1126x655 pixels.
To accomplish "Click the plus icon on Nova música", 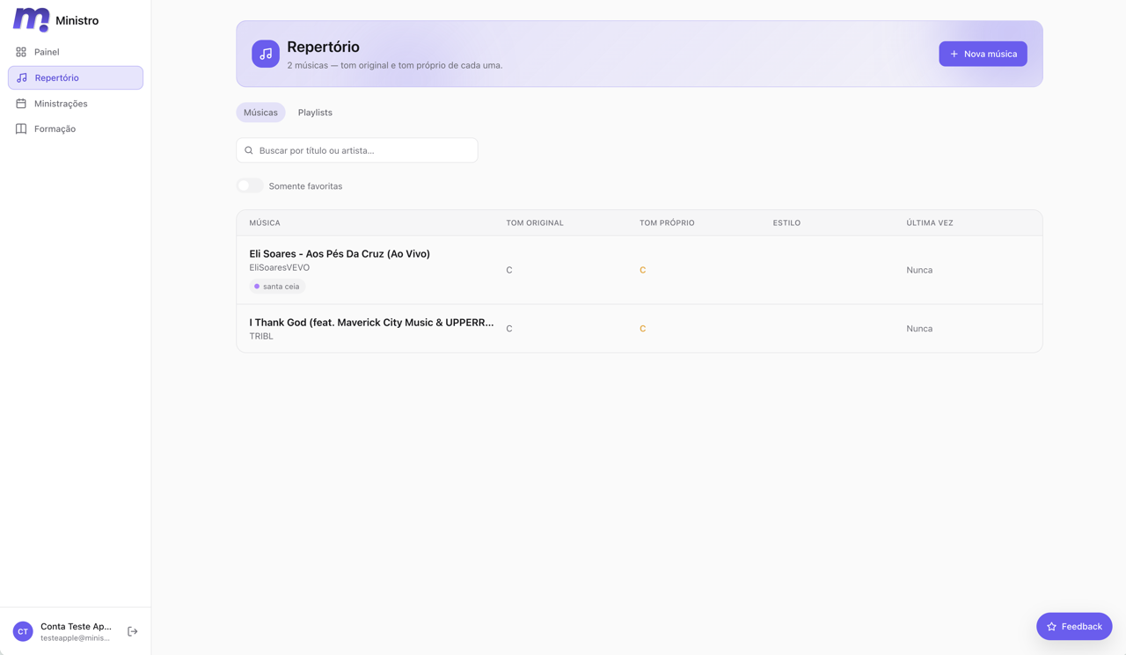I will [x=954, y=54].
